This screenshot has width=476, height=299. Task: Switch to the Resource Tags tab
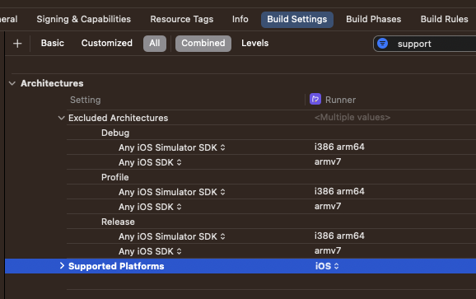(x=181, y=19)
